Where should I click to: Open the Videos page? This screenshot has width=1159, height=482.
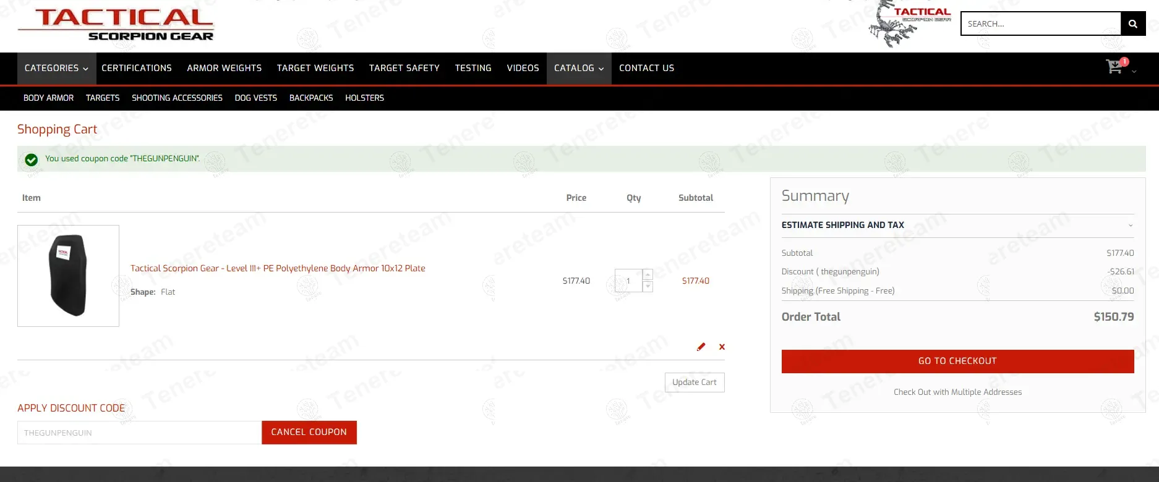(523, 68)
